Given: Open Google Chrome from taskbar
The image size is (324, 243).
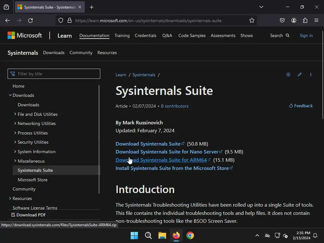Looking at the screenshot, I should (190, 235).
